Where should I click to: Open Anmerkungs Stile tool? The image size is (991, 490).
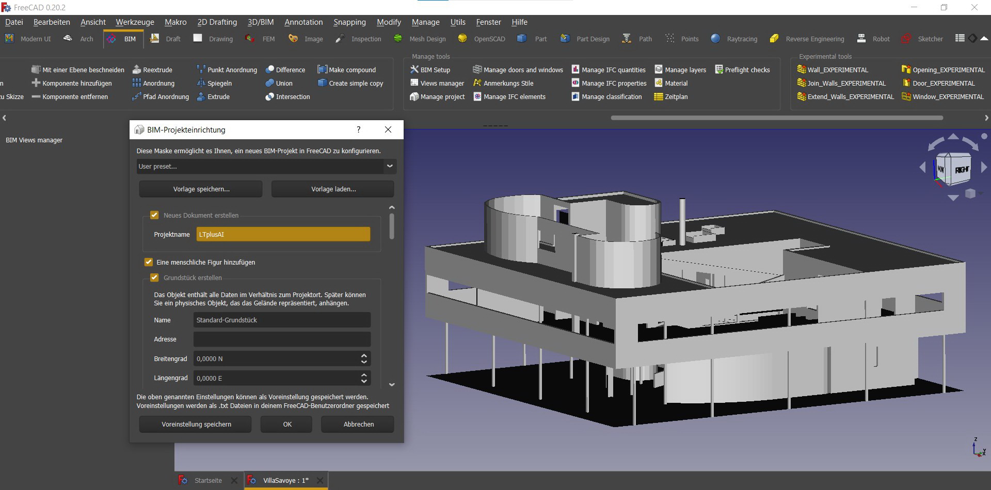coord(503,83)
